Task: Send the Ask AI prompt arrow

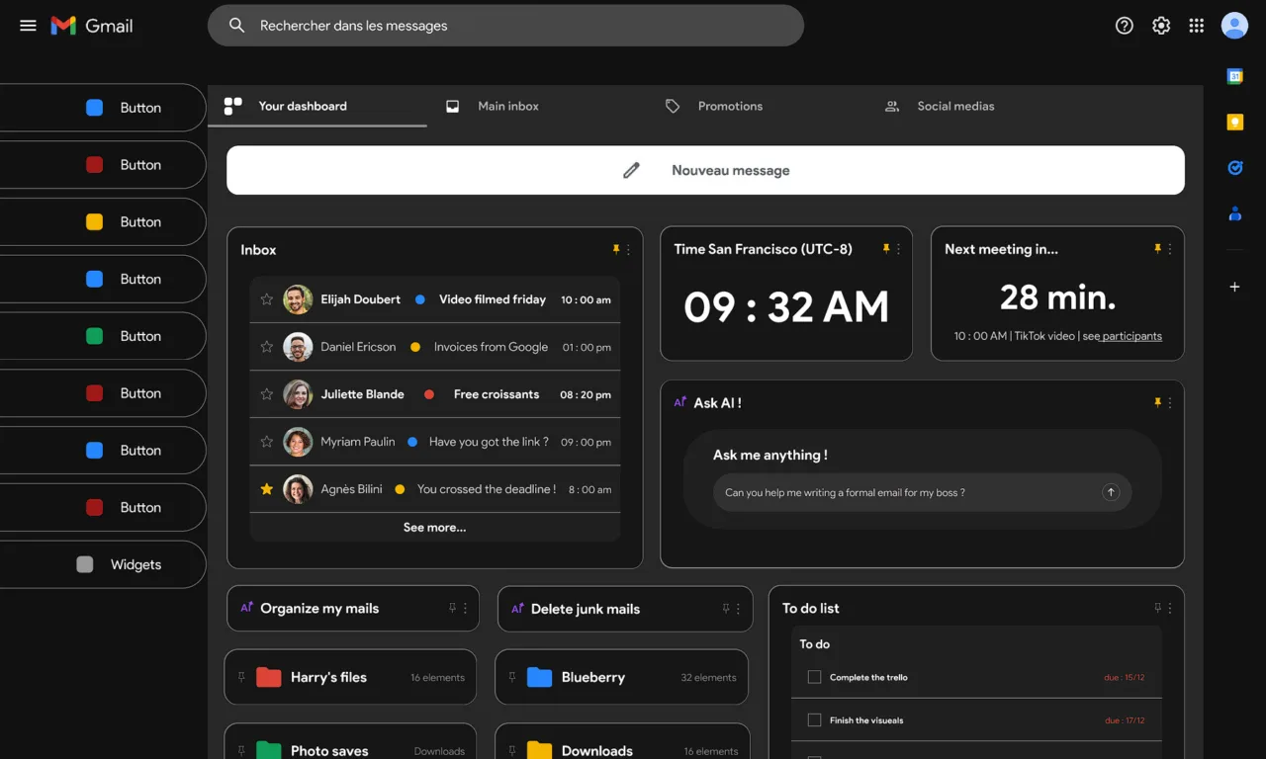Action: click(1111, 492)
